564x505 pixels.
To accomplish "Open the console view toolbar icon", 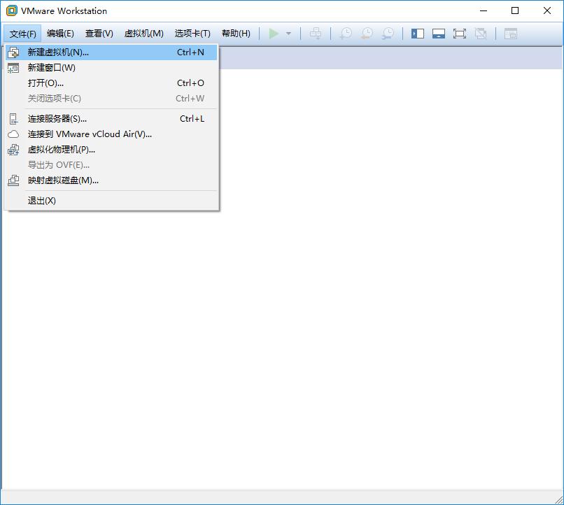I will 512,33.
